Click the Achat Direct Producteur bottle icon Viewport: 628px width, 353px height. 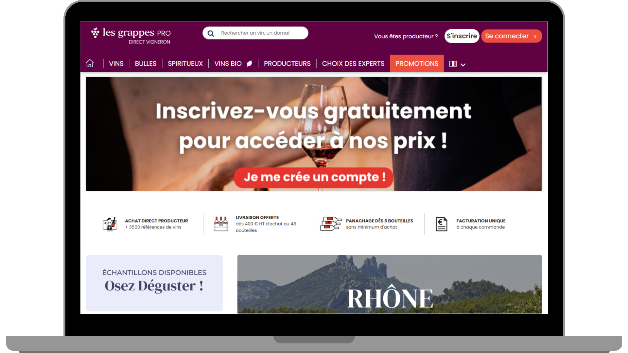[110, 224]
